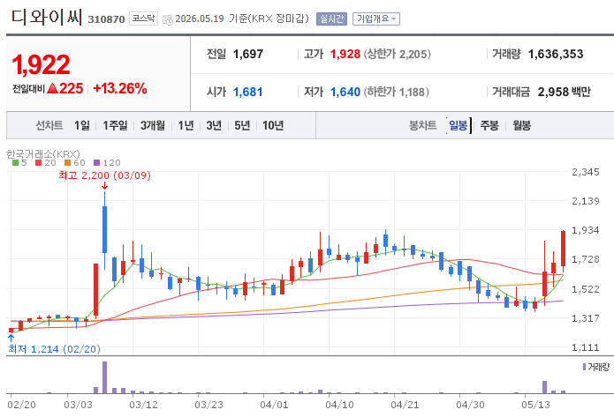Screen dimensions: 614x417
Task: Click the tallest volume bar
Action: pyautogui.click(x=104, y=377)
